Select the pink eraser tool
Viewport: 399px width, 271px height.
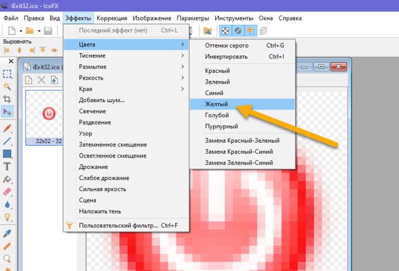pyautogui.click(x=7, y=192)
